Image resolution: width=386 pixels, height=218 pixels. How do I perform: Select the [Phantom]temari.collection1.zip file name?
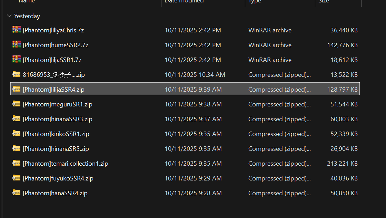click(x=66, y=164)
